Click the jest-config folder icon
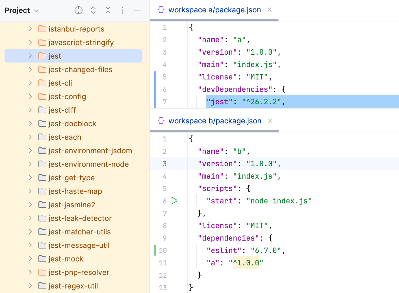This screenshot has width=399, height=293. pyautogui.click(x=42, y=96)
